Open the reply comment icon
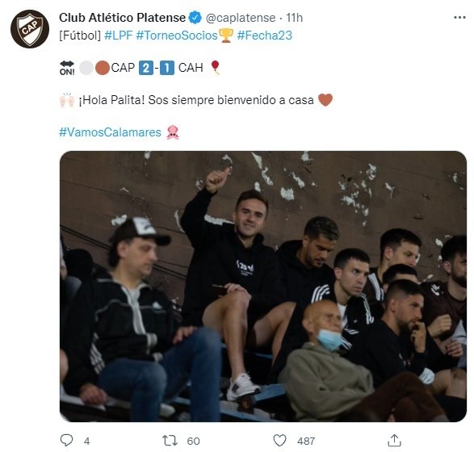This screenshot has width=474, height=452. 66,441
